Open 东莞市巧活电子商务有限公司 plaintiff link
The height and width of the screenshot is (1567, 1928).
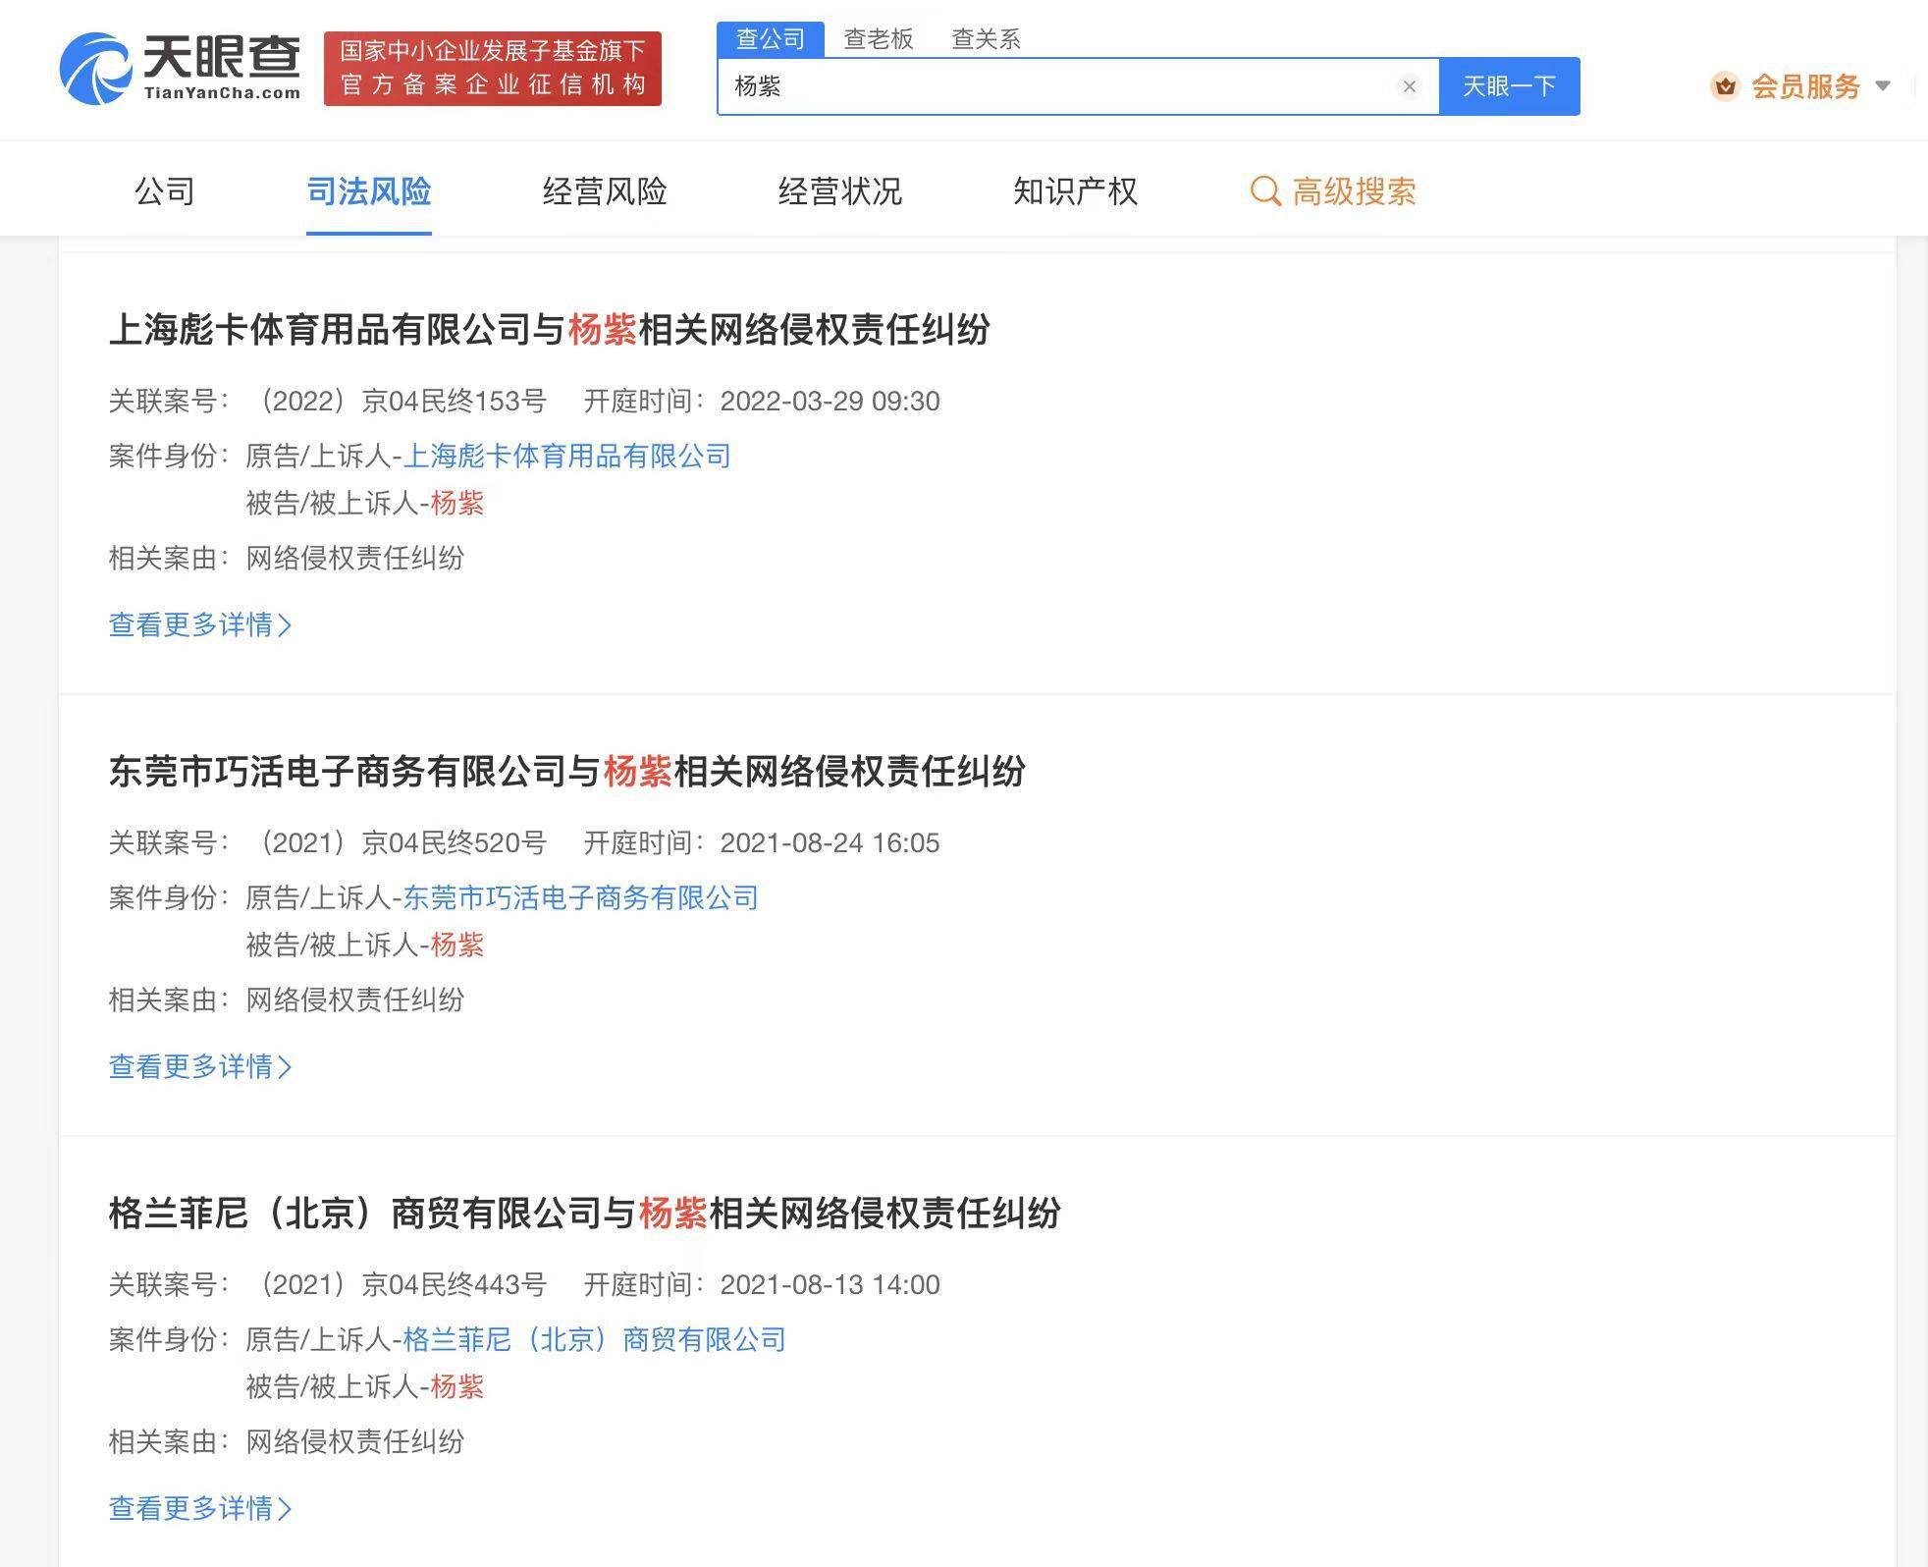(580, 897)
